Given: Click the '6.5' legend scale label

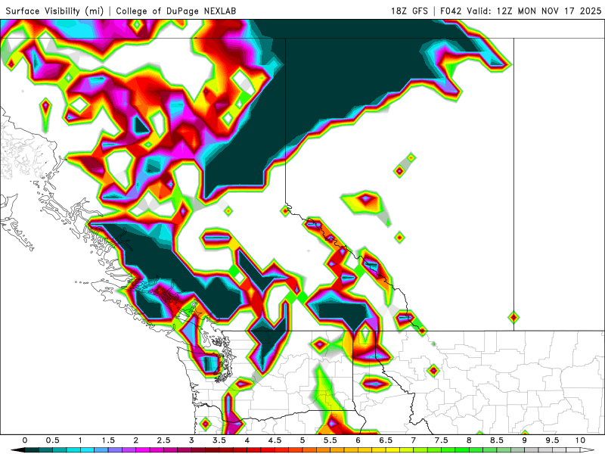Looking at the screenshot, I should pos(386,440).
